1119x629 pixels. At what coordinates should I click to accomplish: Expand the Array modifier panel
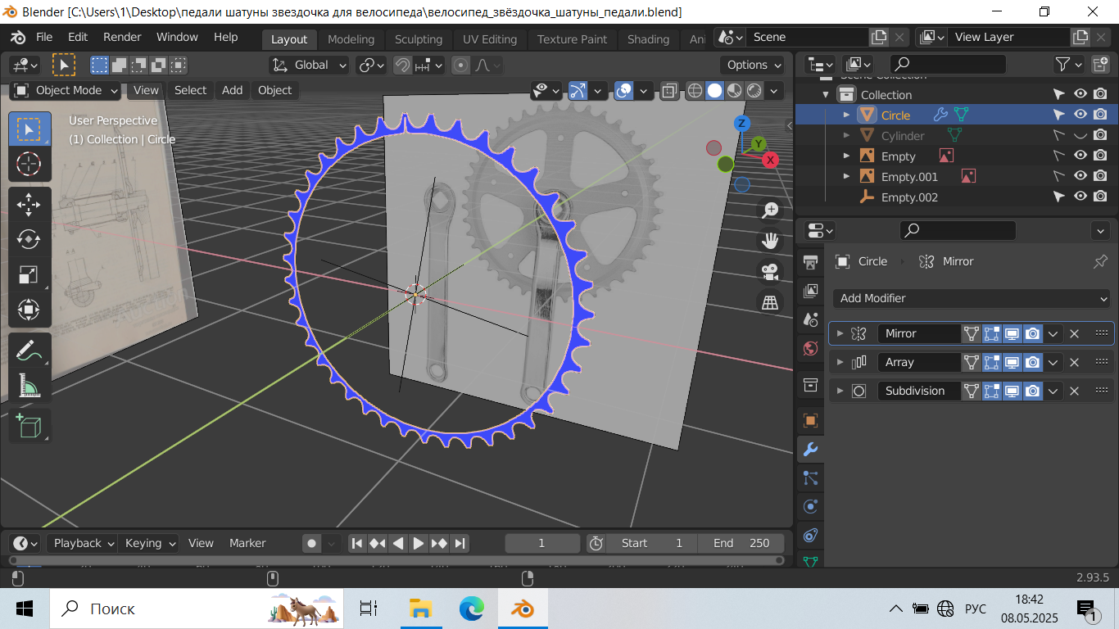[840, 362]
